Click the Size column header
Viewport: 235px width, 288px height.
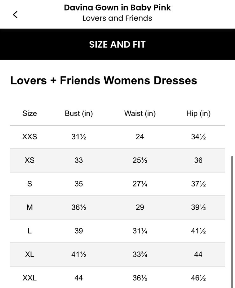pyautogui.click(x=29, y=113)
